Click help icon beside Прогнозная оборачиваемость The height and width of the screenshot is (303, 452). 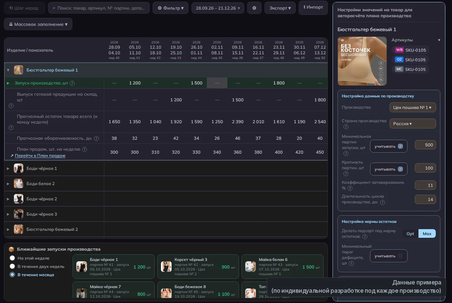pos(96,138)
